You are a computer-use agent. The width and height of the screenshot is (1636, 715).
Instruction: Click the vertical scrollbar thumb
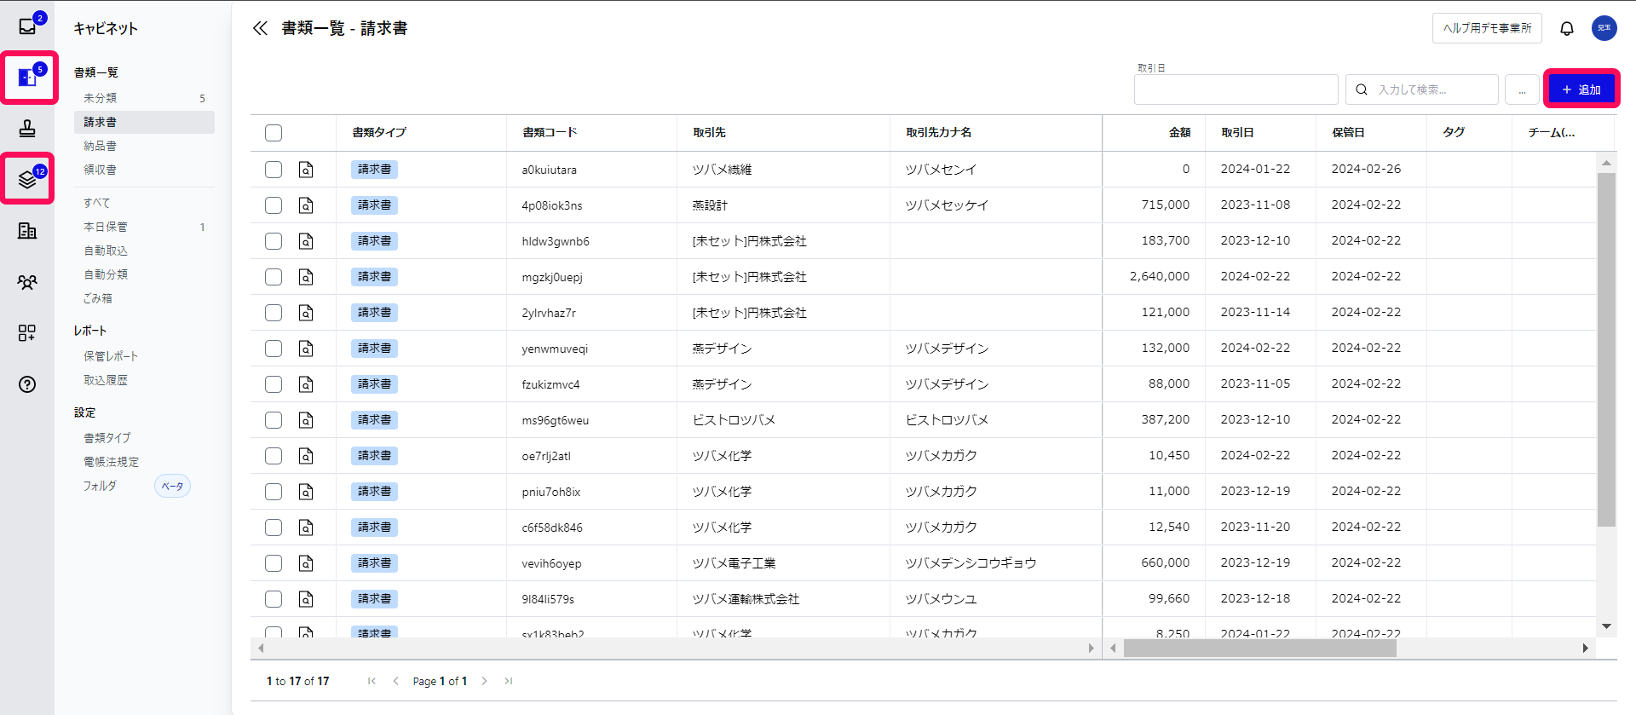click(1606, 349)
